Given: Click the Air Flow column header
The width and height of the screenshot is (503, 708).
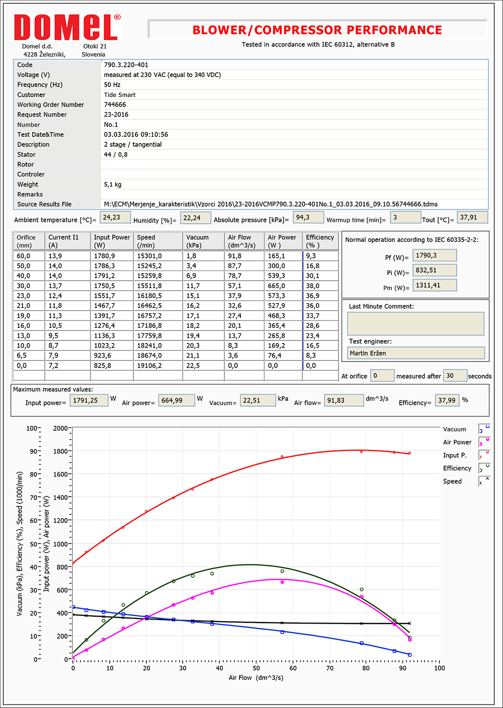Looking at the screenshot, I should coord(243,241).
